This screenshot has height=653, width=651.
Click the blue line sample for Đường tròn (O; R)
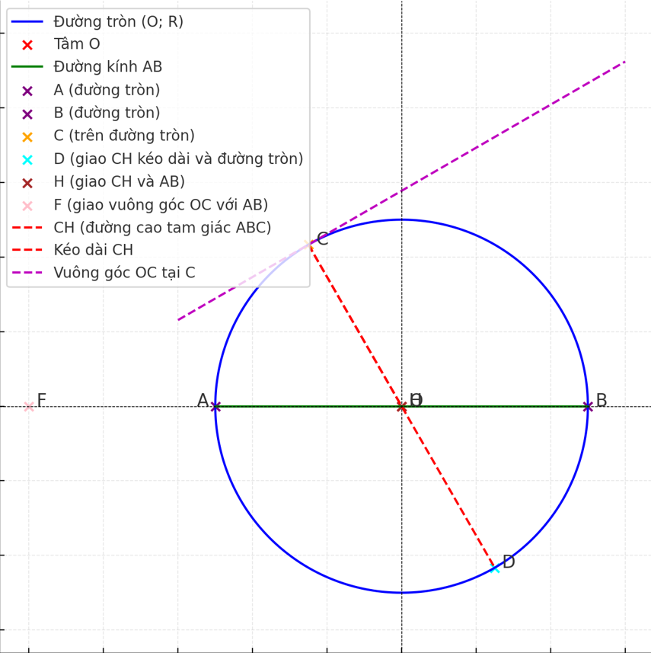tap(27, 22)
